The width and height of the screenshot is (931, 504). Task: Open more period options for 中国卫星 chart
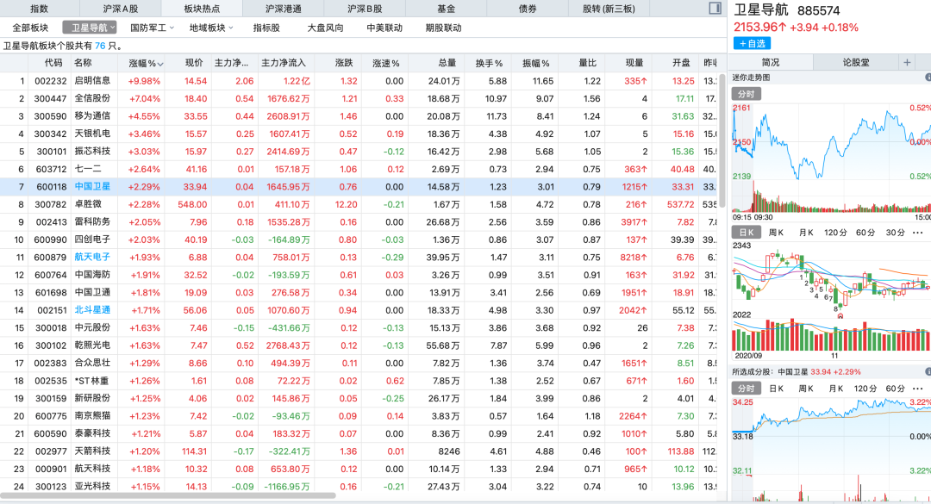tap(918, 389)
